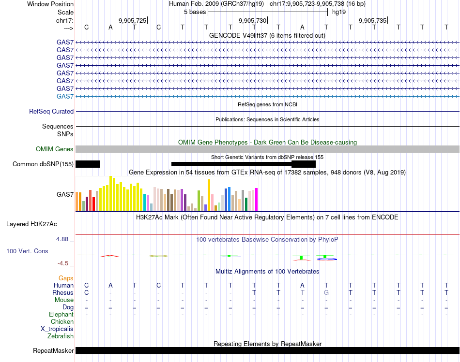Click the 'RefSeq genes from NCBI' title
Screen dimensions: 460x362
(268, 104)
